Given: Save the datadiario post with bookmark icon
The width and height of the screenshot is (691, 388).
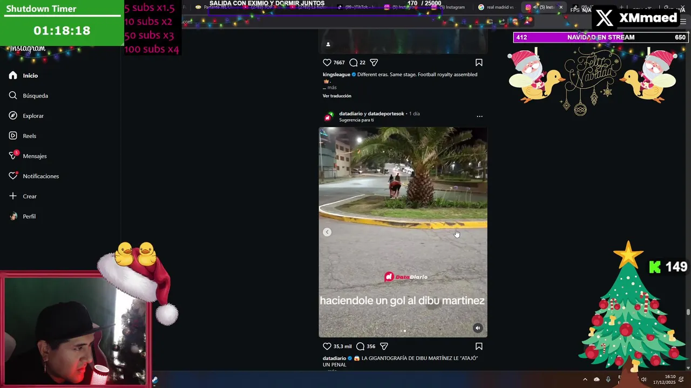Looking at the screenshot, I should pos(479,347).
